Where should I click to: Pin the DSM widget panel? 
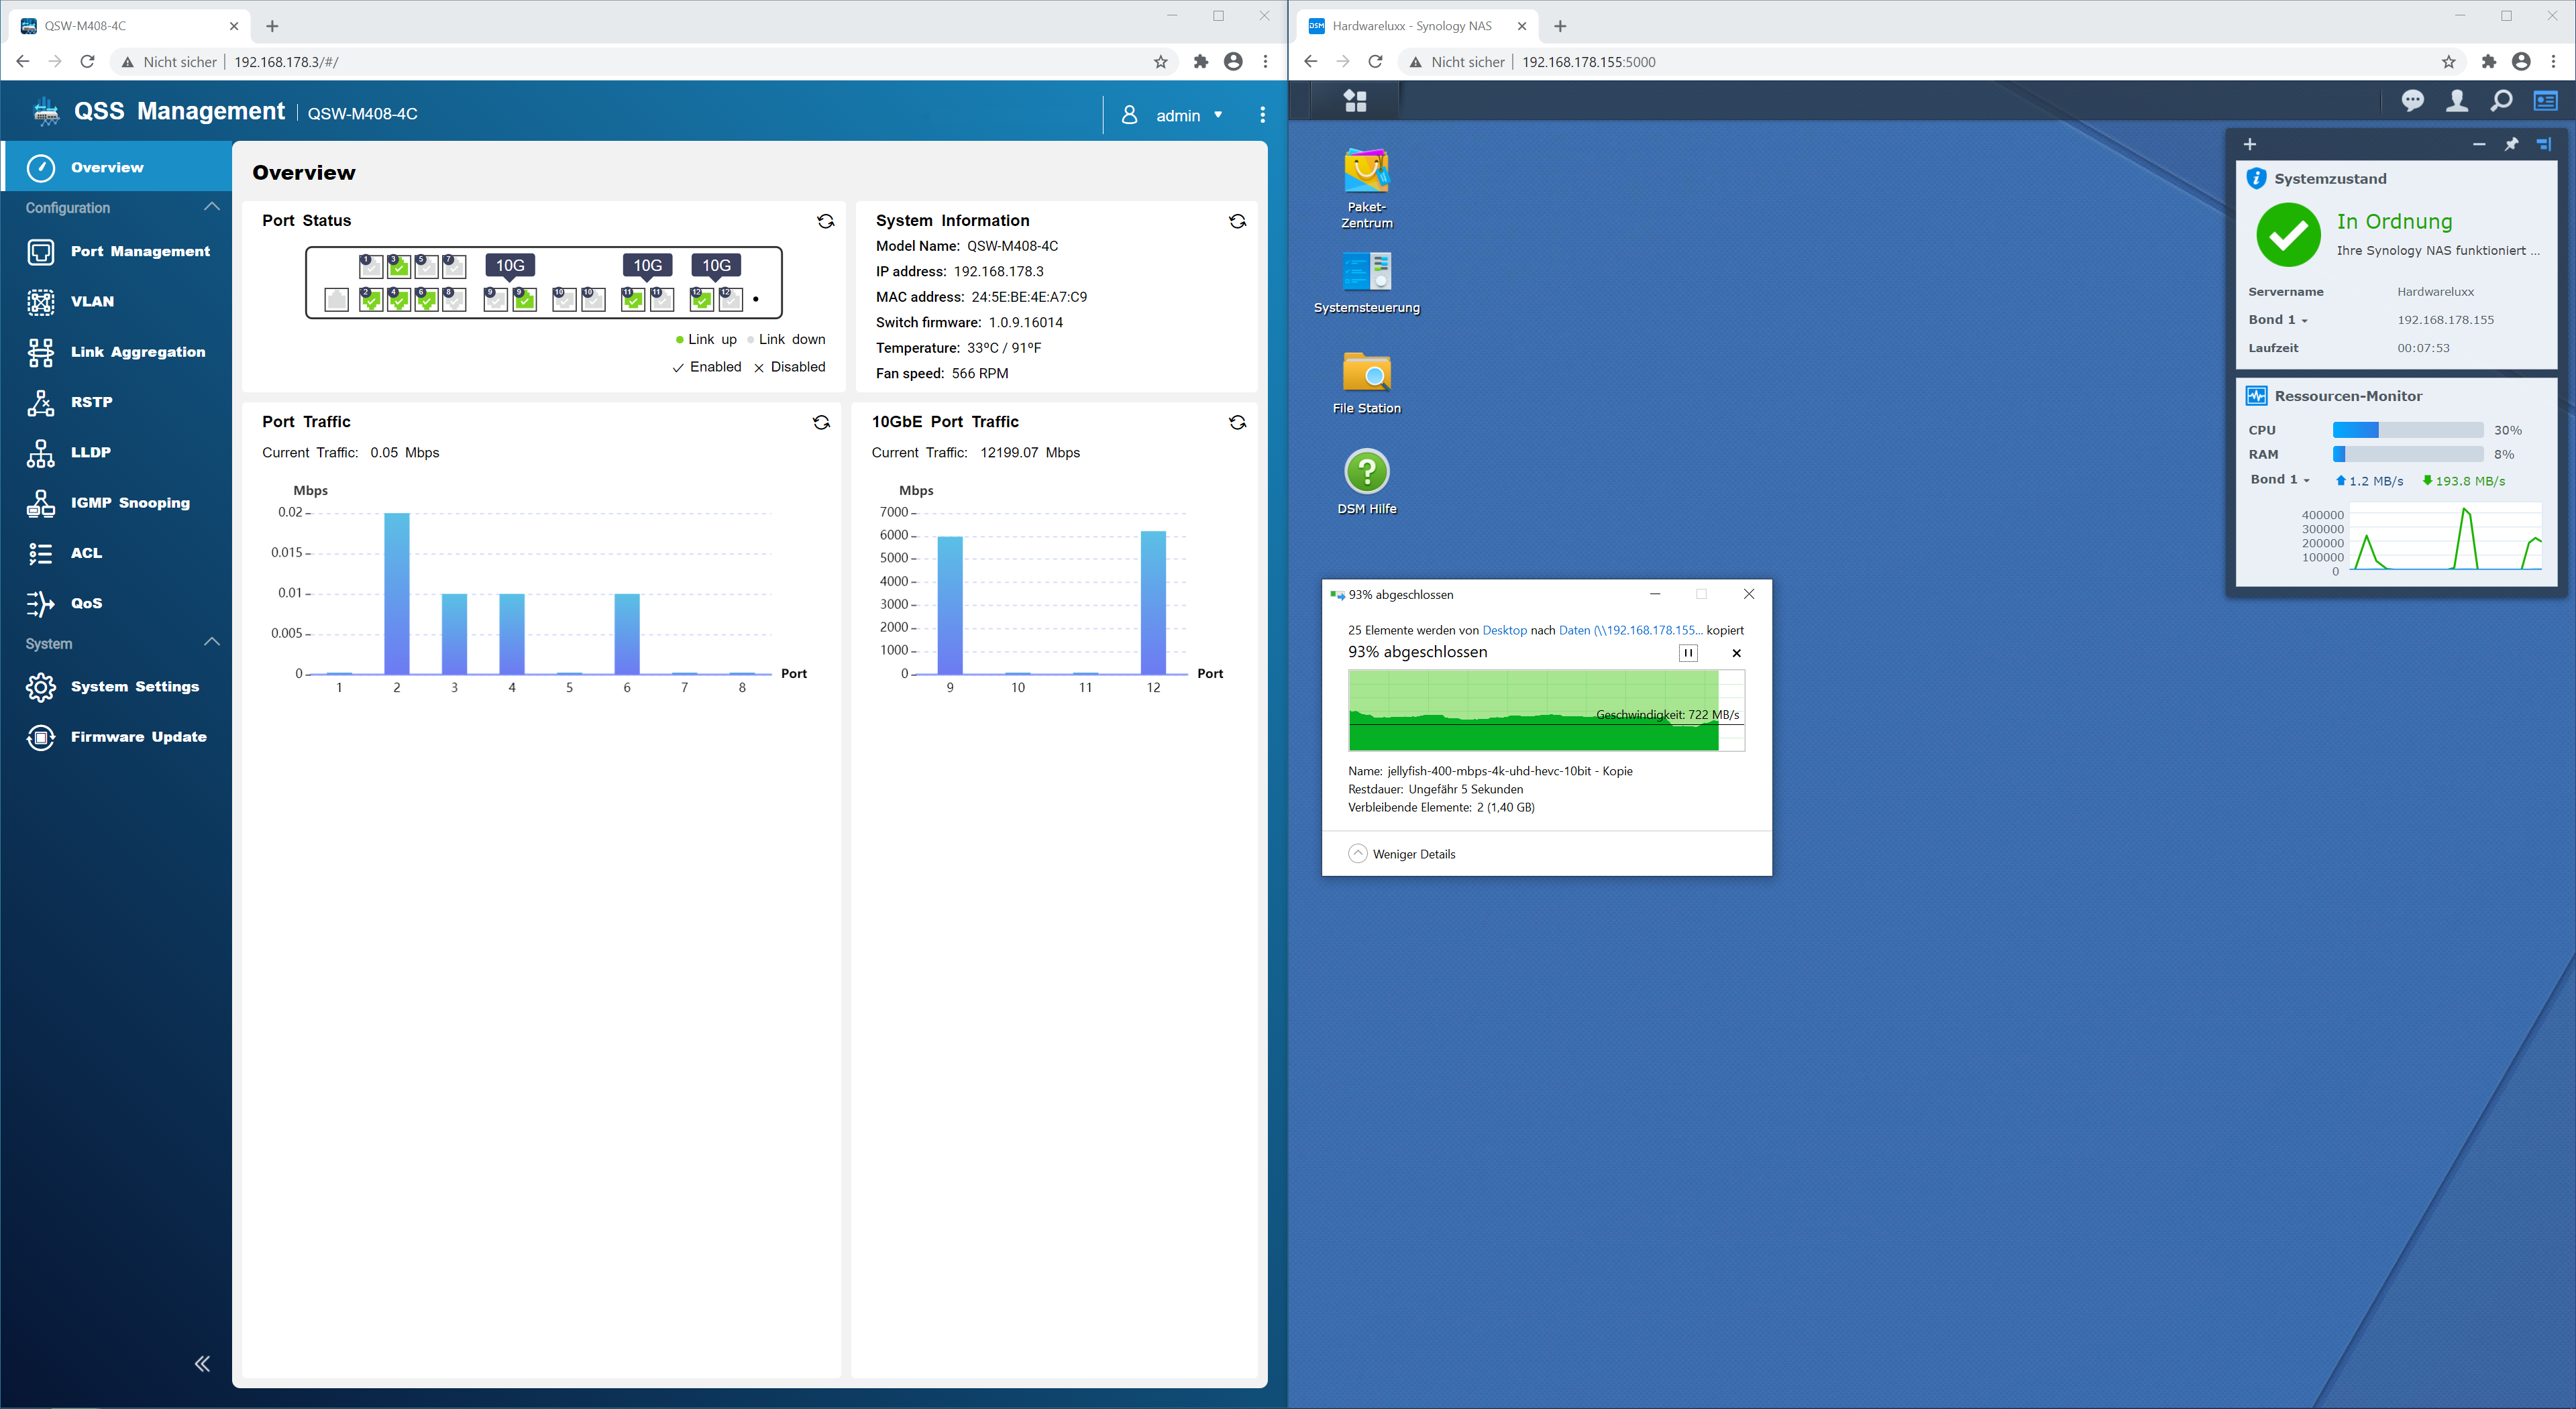(x=2511, y=145)
